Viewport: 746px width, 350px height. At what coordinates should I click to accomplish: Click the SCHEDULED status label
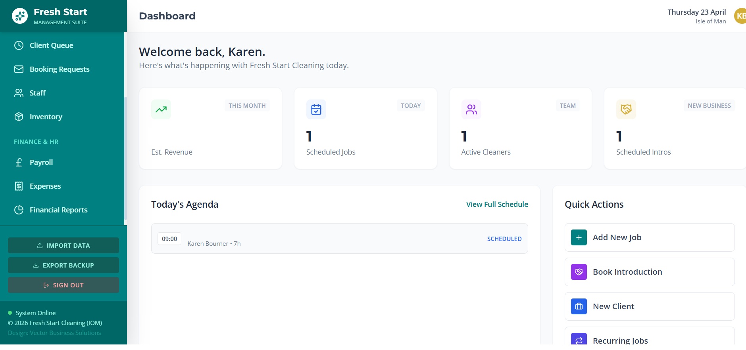[504, 239]
